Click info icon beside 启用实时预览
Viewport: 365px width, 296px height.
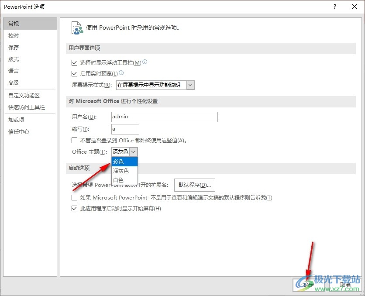[121, 73]
